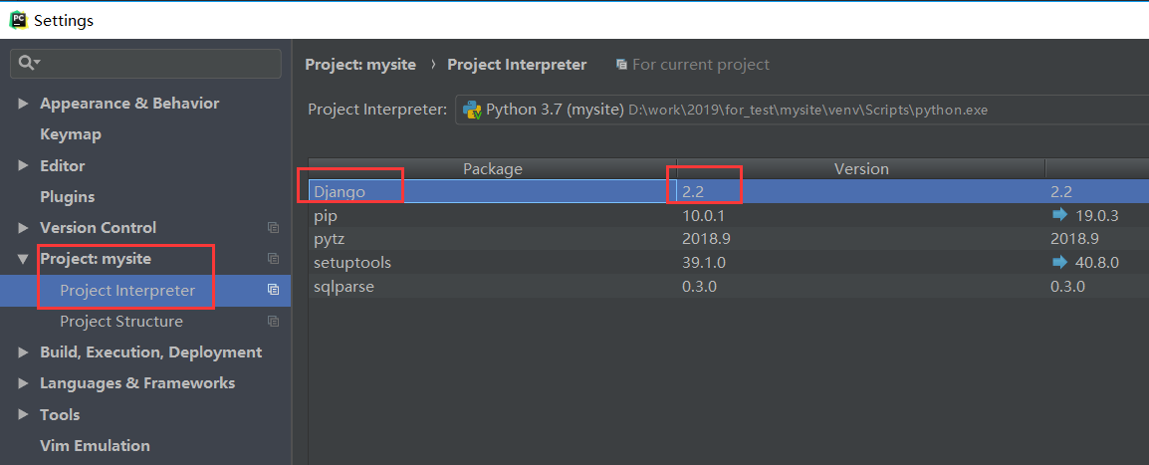Screen dimensions: 1149x465
Task: Expand the Languages & Frameworks node
Action: tap(24, 383)
